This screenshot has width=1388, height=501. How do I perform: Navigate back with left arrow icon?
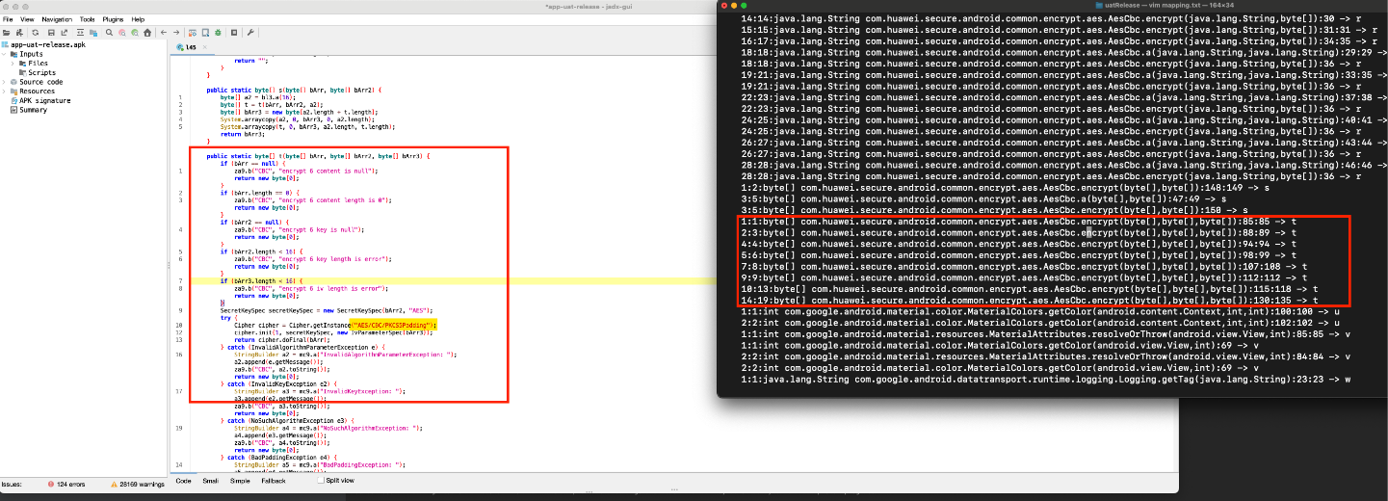point(164,32)
